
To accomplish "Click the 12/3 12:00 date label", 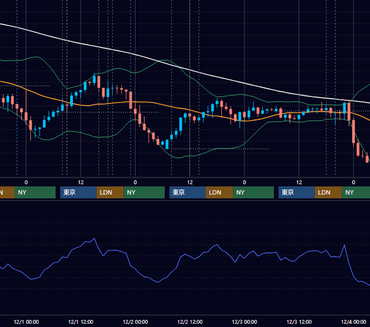I will pos(299,322).
